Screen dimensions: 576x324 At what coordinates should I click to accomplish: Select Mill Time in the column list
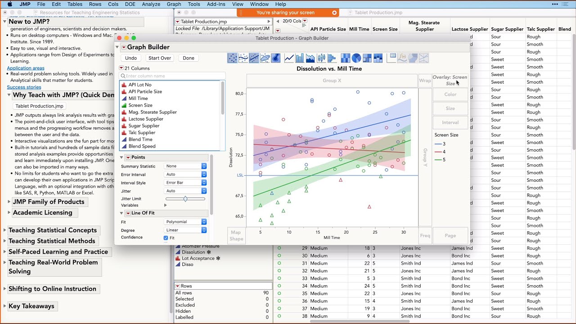138,98
